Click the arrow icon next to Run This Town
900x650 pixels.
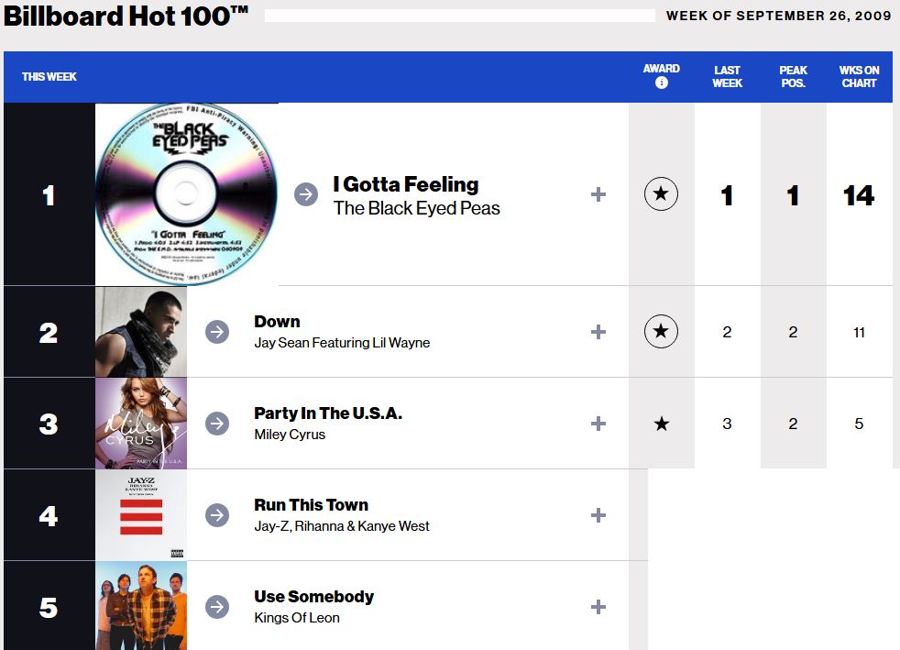[x=217, y=515]
